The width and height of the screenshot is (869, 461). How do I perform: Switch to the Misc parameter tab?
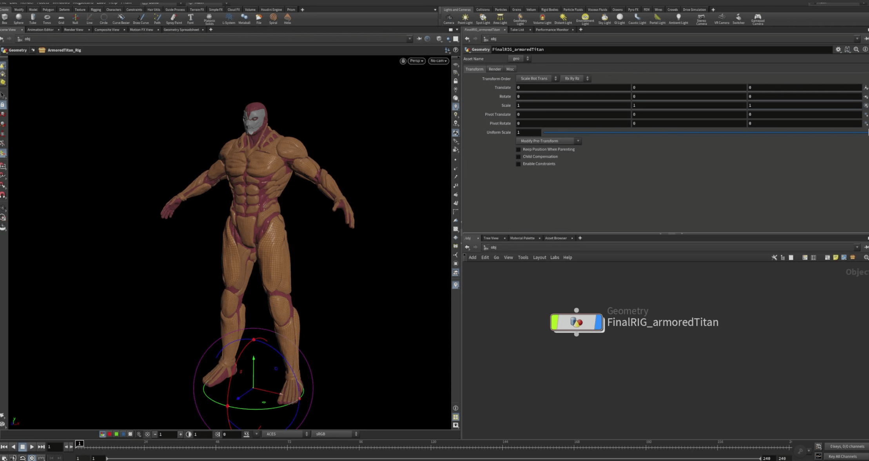510,69
